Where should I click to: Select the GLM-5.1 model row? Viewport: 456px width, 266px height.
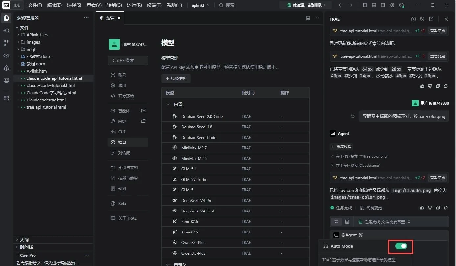pos(236,169)
